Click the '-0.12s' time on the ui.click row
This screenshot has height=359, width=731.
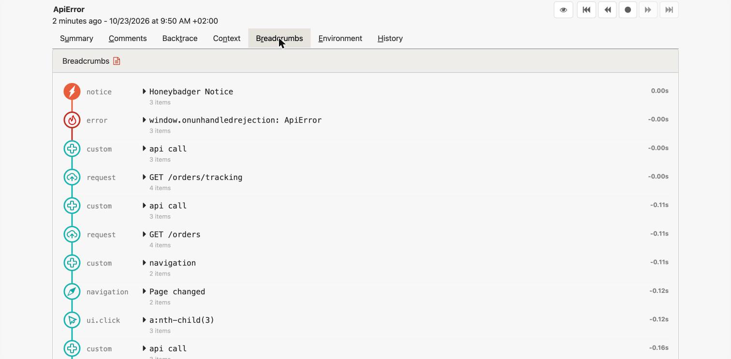659,319
